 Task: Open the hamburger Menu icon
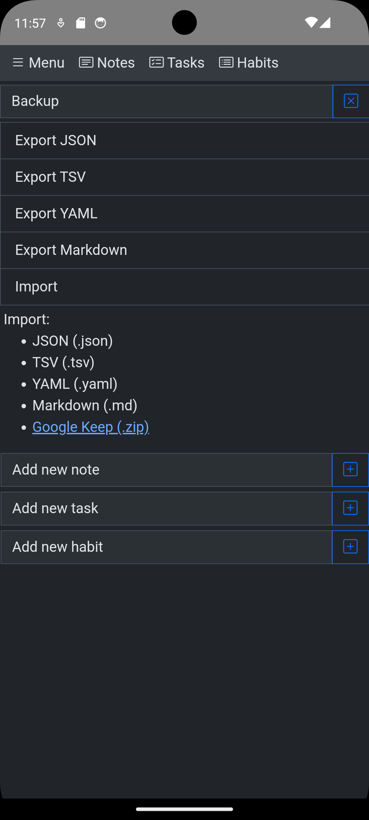(x=18, y=63)
